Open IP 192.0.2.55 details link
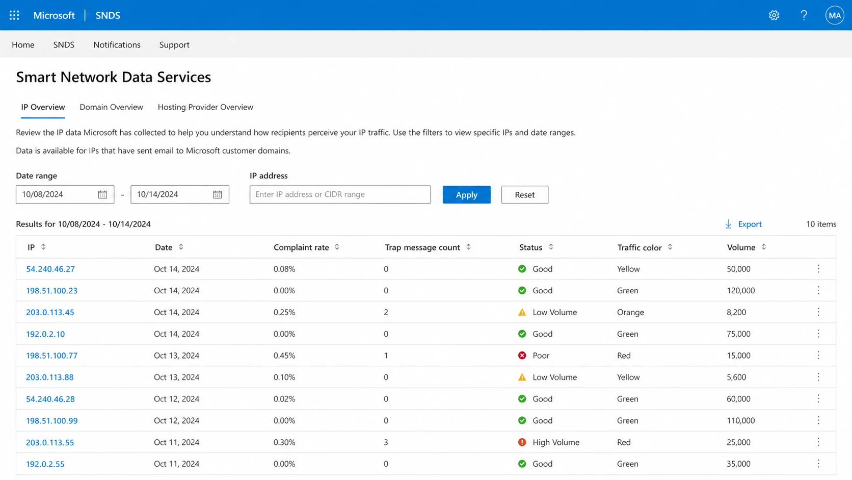This screenshot has height=480, width=852. pos(45,464)
